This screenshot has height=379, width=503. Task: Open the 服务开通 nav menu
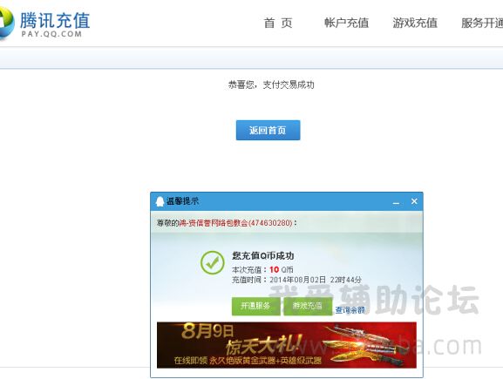pyautogui.click(x=482, y=23)
